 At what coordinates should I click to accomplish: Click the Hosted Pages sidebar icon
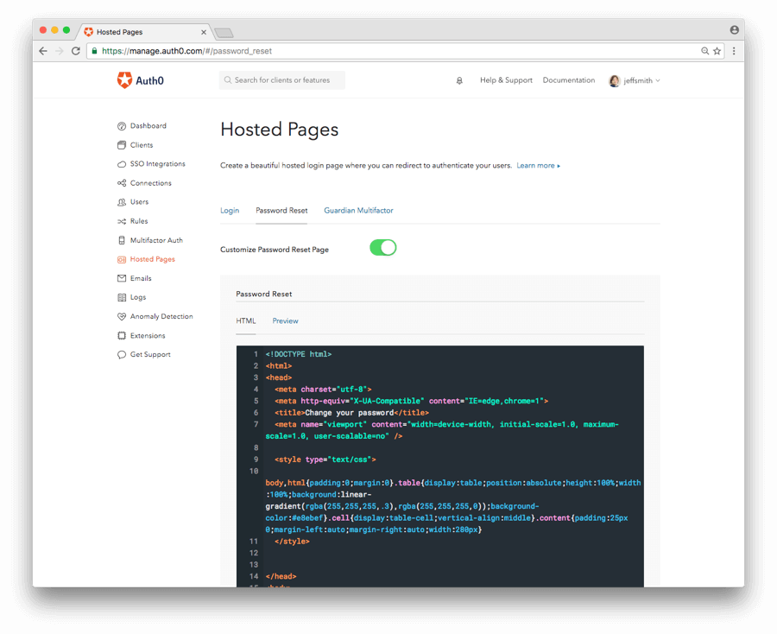pyautogui.click(x=122, y=259)
